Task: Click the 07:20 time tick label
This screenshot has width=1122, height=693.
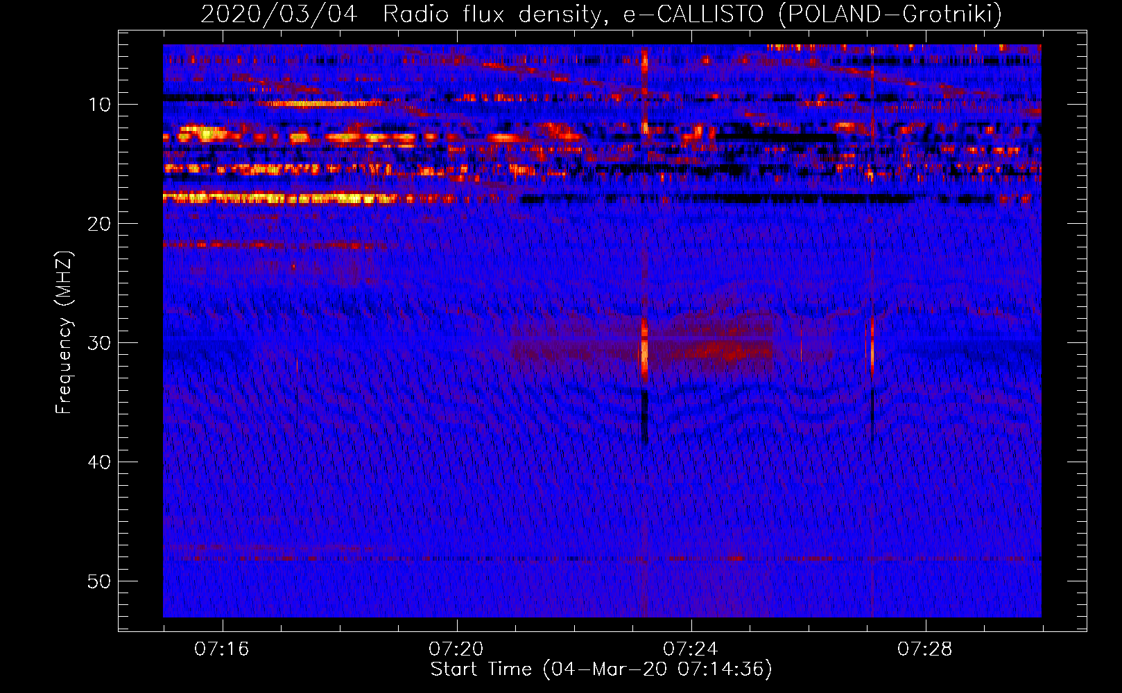Action: click(456, 649)
